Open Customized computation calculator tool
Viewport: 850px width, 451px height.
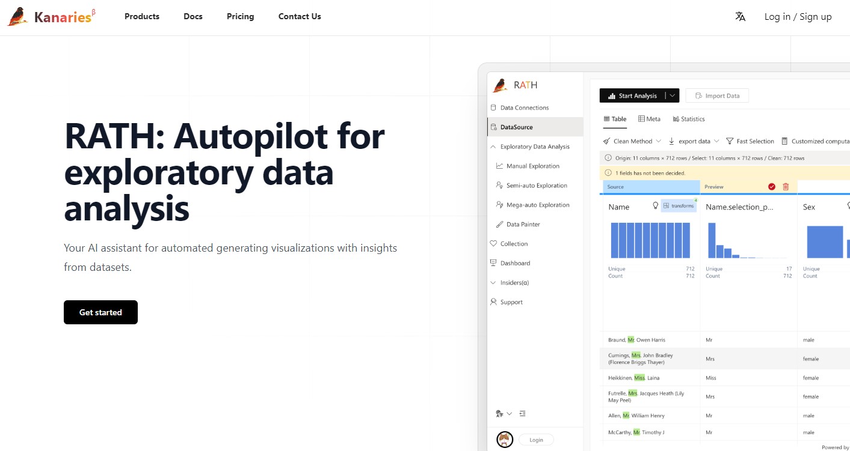[x=784, y=141]
